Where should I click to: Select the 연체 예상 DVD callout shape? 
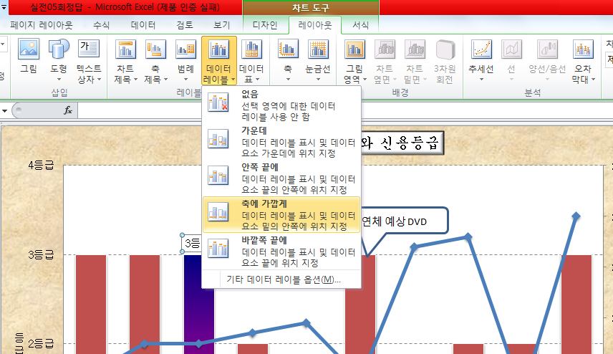(x=404, y=221)
